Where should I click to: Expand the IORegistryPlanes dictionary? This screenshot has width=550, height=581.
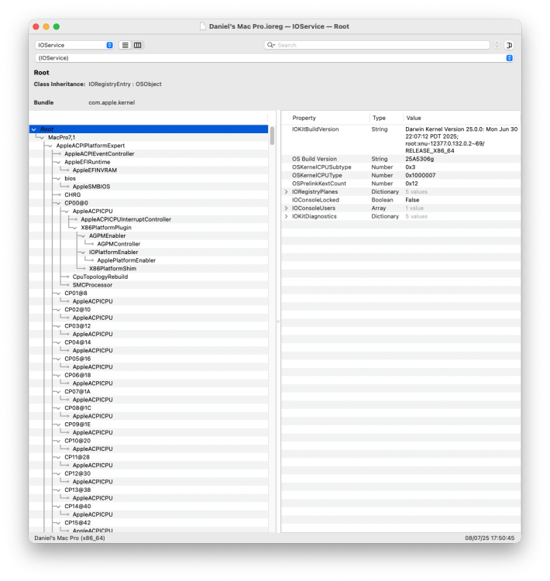tap(286, 192)
